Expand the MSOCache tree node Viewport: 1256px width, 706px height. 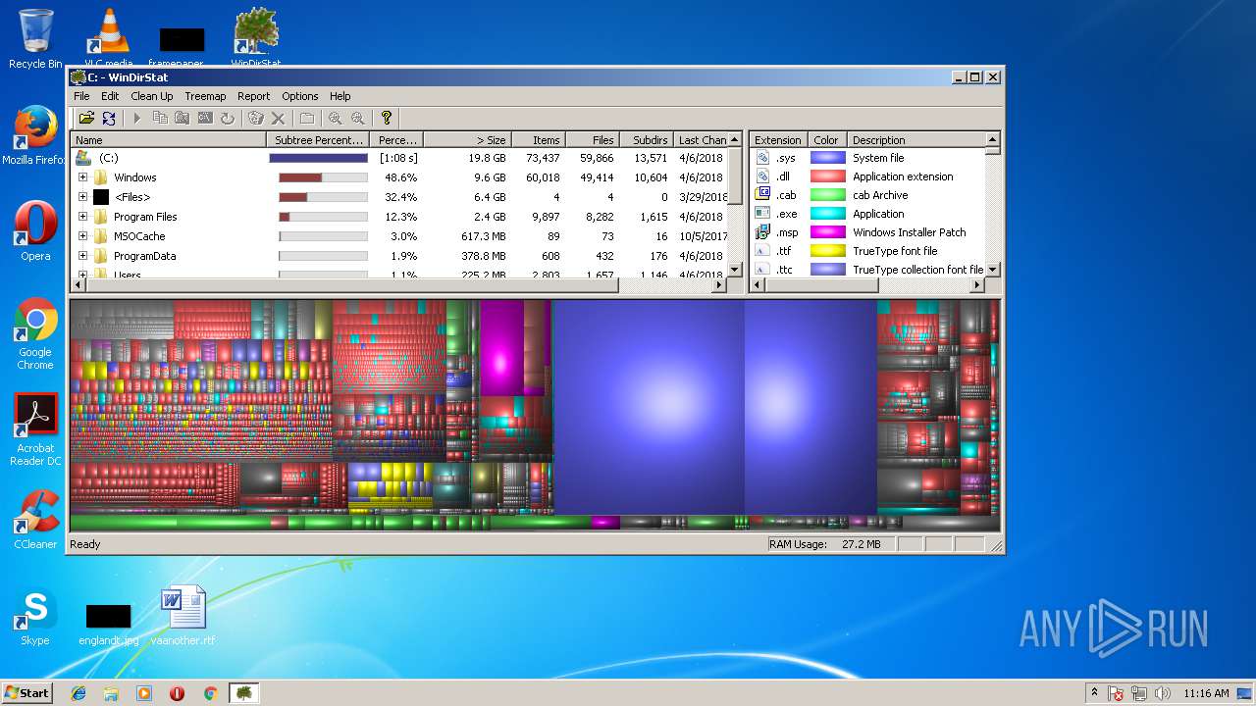[82, 236]
